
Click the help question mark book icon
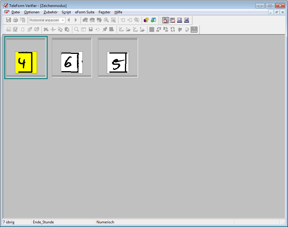click(x=146, y=20)
